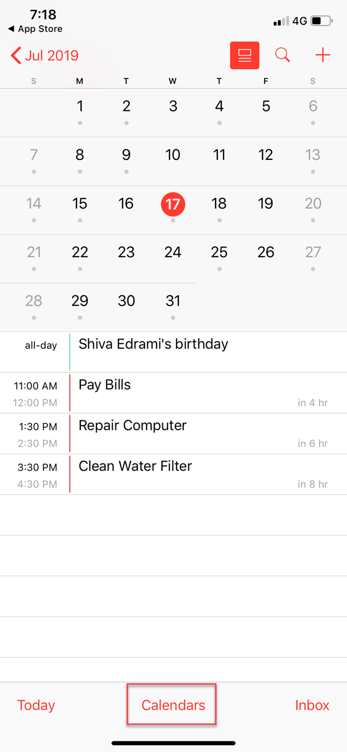Switch to Today view
The image size is (347, 752).
[x=36, y=705]
